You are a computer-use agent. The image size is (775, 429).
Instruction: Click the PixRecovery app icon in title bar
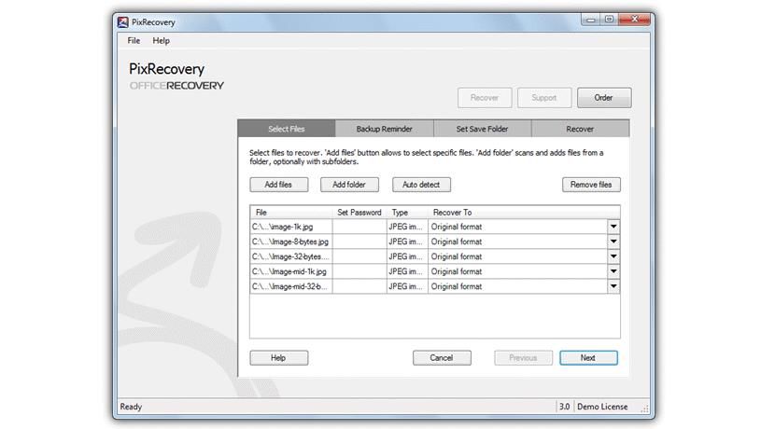pos(124,21)
